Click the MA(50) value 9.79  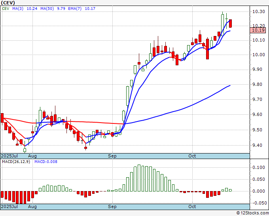tap(61, 9)
